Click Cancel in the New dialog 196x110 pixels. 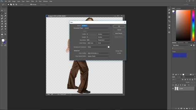[x=119, y=30]
